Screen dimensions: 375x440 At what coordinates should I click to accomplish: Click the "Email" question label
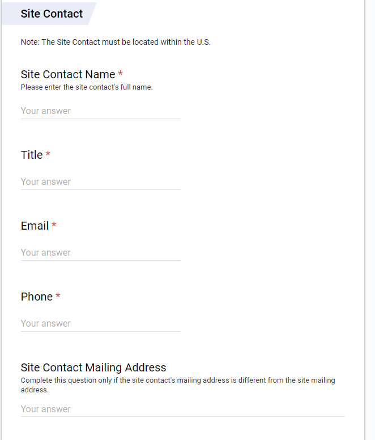click(x=35, y=226)
